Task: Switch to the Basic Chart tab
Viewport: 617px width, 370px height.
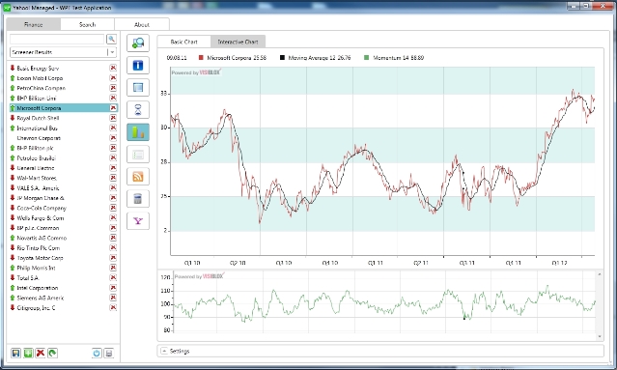Action: pos(183,42)
